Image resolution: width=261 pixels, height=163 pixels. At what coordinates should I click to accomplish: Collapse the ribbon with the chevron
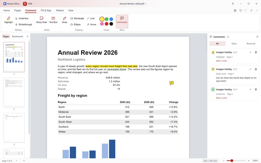pyautogui.click(x=257, y=10)
